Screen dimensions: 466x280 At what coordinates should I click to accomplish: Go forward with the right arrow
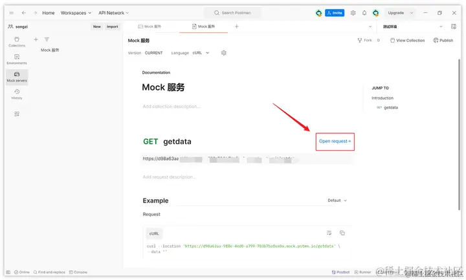[36, 13]
